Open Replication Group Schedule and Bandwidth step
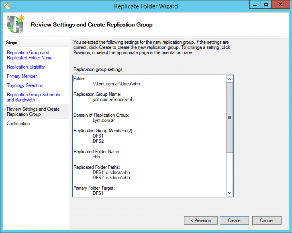The width and height of the screenshot is (292, 233). pos(33,97)
